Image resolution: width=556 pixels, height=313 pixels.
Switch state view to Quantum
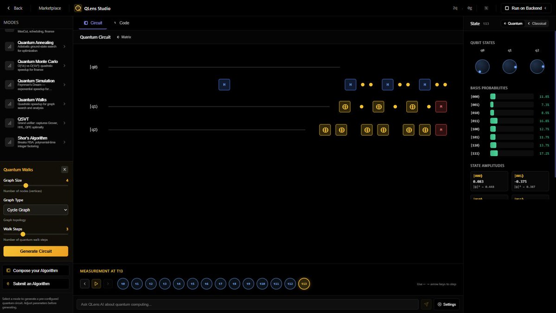[x=513, y=23]
